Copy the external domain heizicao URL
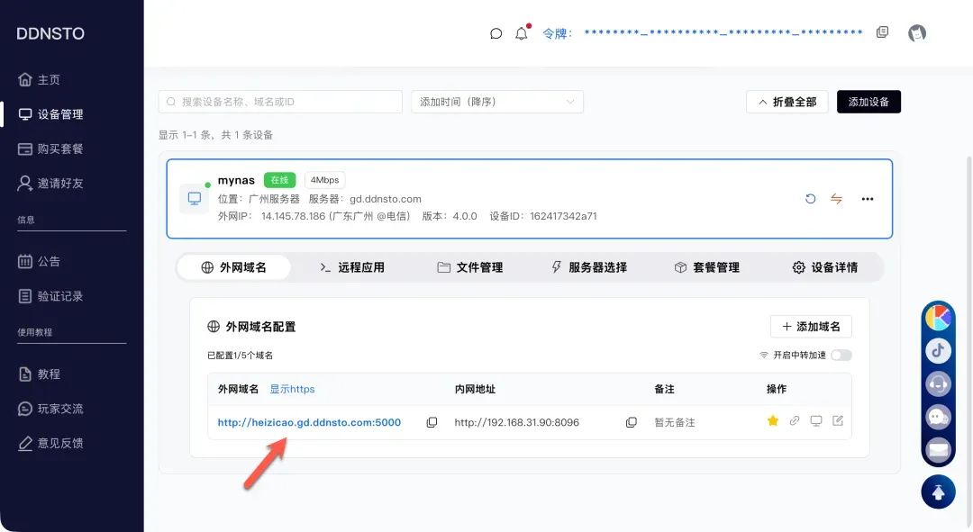973x532 pixels. pos(432,422)
